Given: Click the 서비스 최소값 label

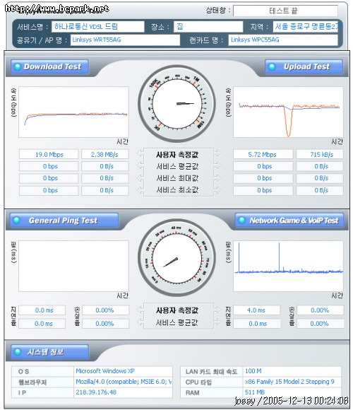Looking at the screenshot, I should coord(177,190).
